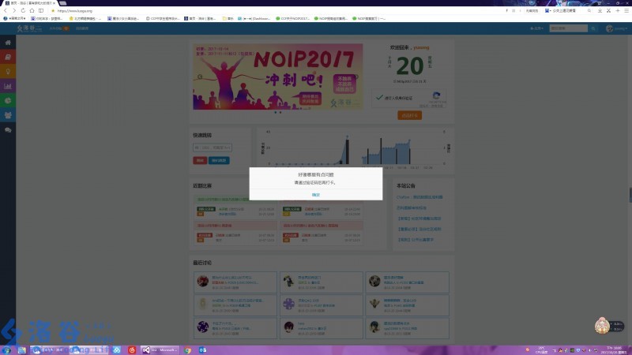The width and height of the screenshot is (632, 355).
Task: Click the home icon in left sidebar
Action: click(x=8, y=42)
